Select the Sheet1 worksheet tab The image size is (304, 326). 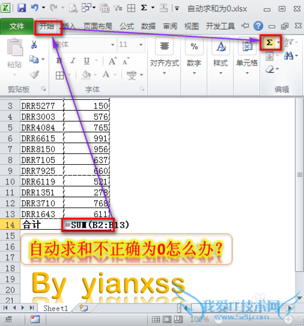[x=55, y=308]
